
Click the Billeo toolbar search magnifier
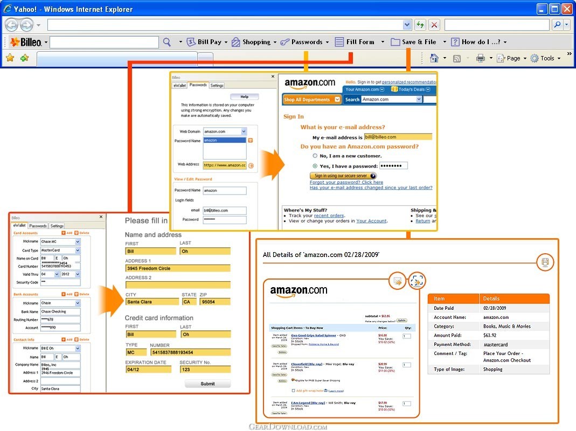click(167, 42)
